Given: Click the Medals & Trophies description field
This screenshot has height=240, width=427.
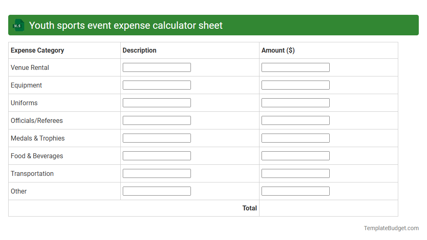Looking at the screenshot, I should pos(156,138).
